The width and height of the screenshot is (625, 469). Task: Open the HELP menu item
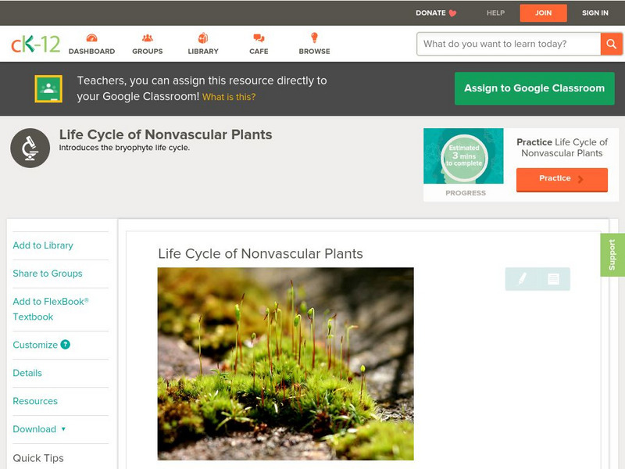coord(495,13)
